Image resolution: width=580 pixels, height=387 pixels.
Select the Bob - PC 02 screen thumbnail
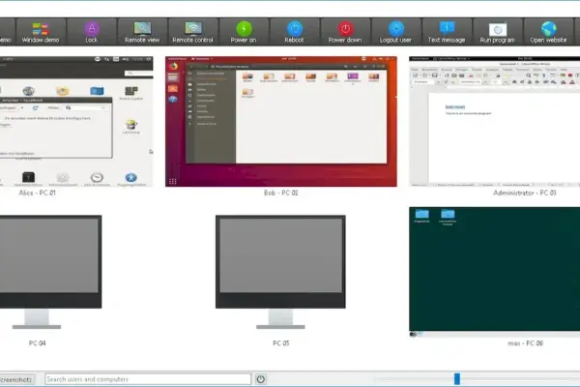[281, 122]
